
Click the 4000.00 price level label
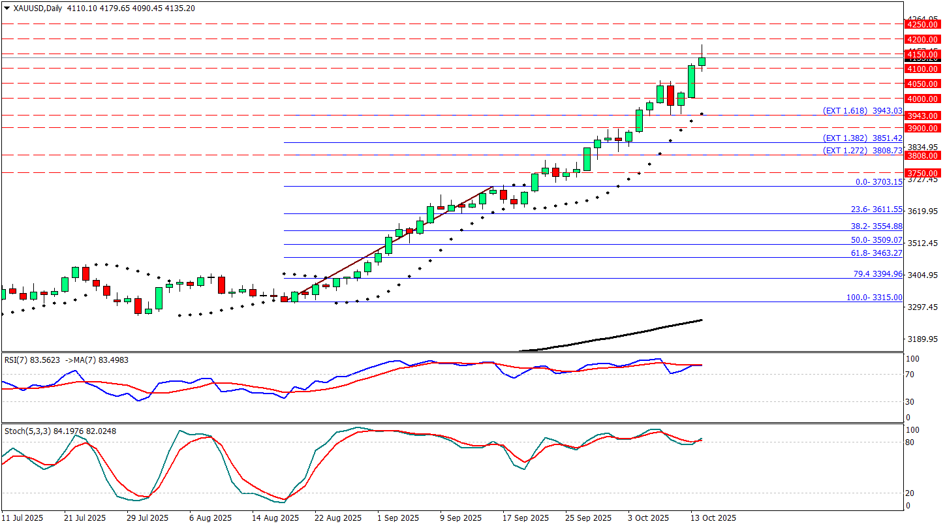tap(922, 99)
